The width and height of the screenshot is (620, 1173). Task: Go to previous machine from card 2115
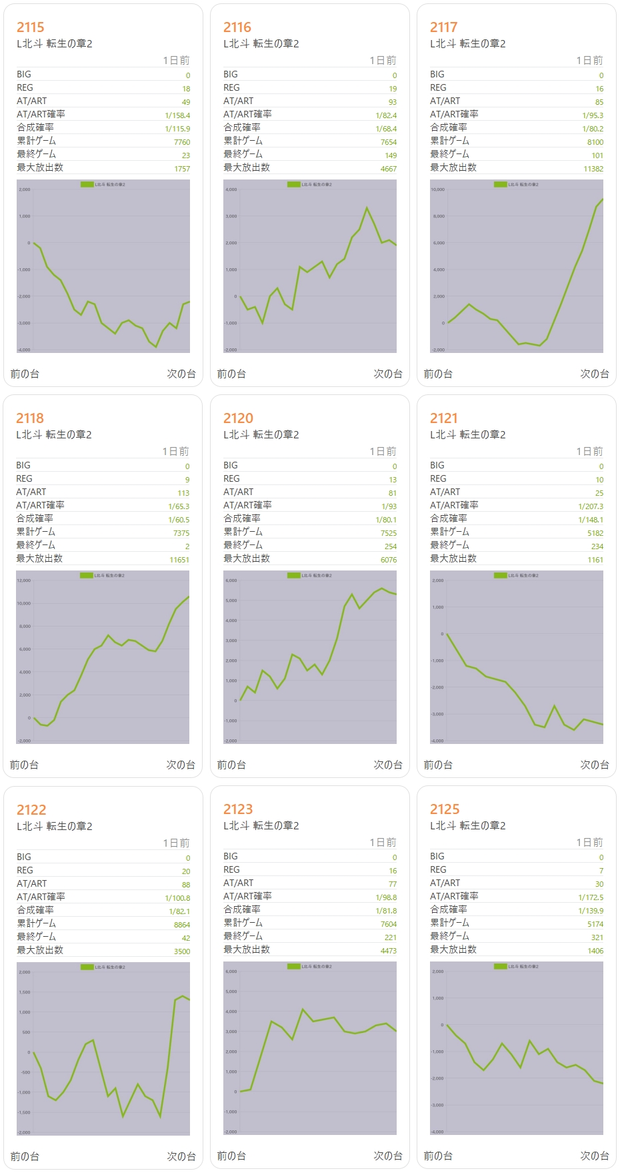pos(25,374)
